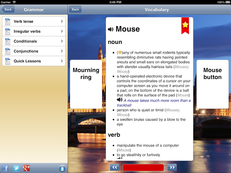231x173 pixels.
Task: Share the flashcard on Facebook
Action: 5,168
